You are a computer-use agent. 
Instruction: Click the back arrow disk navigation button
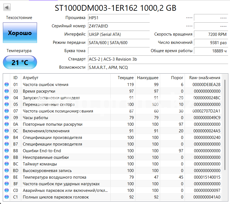7,7
